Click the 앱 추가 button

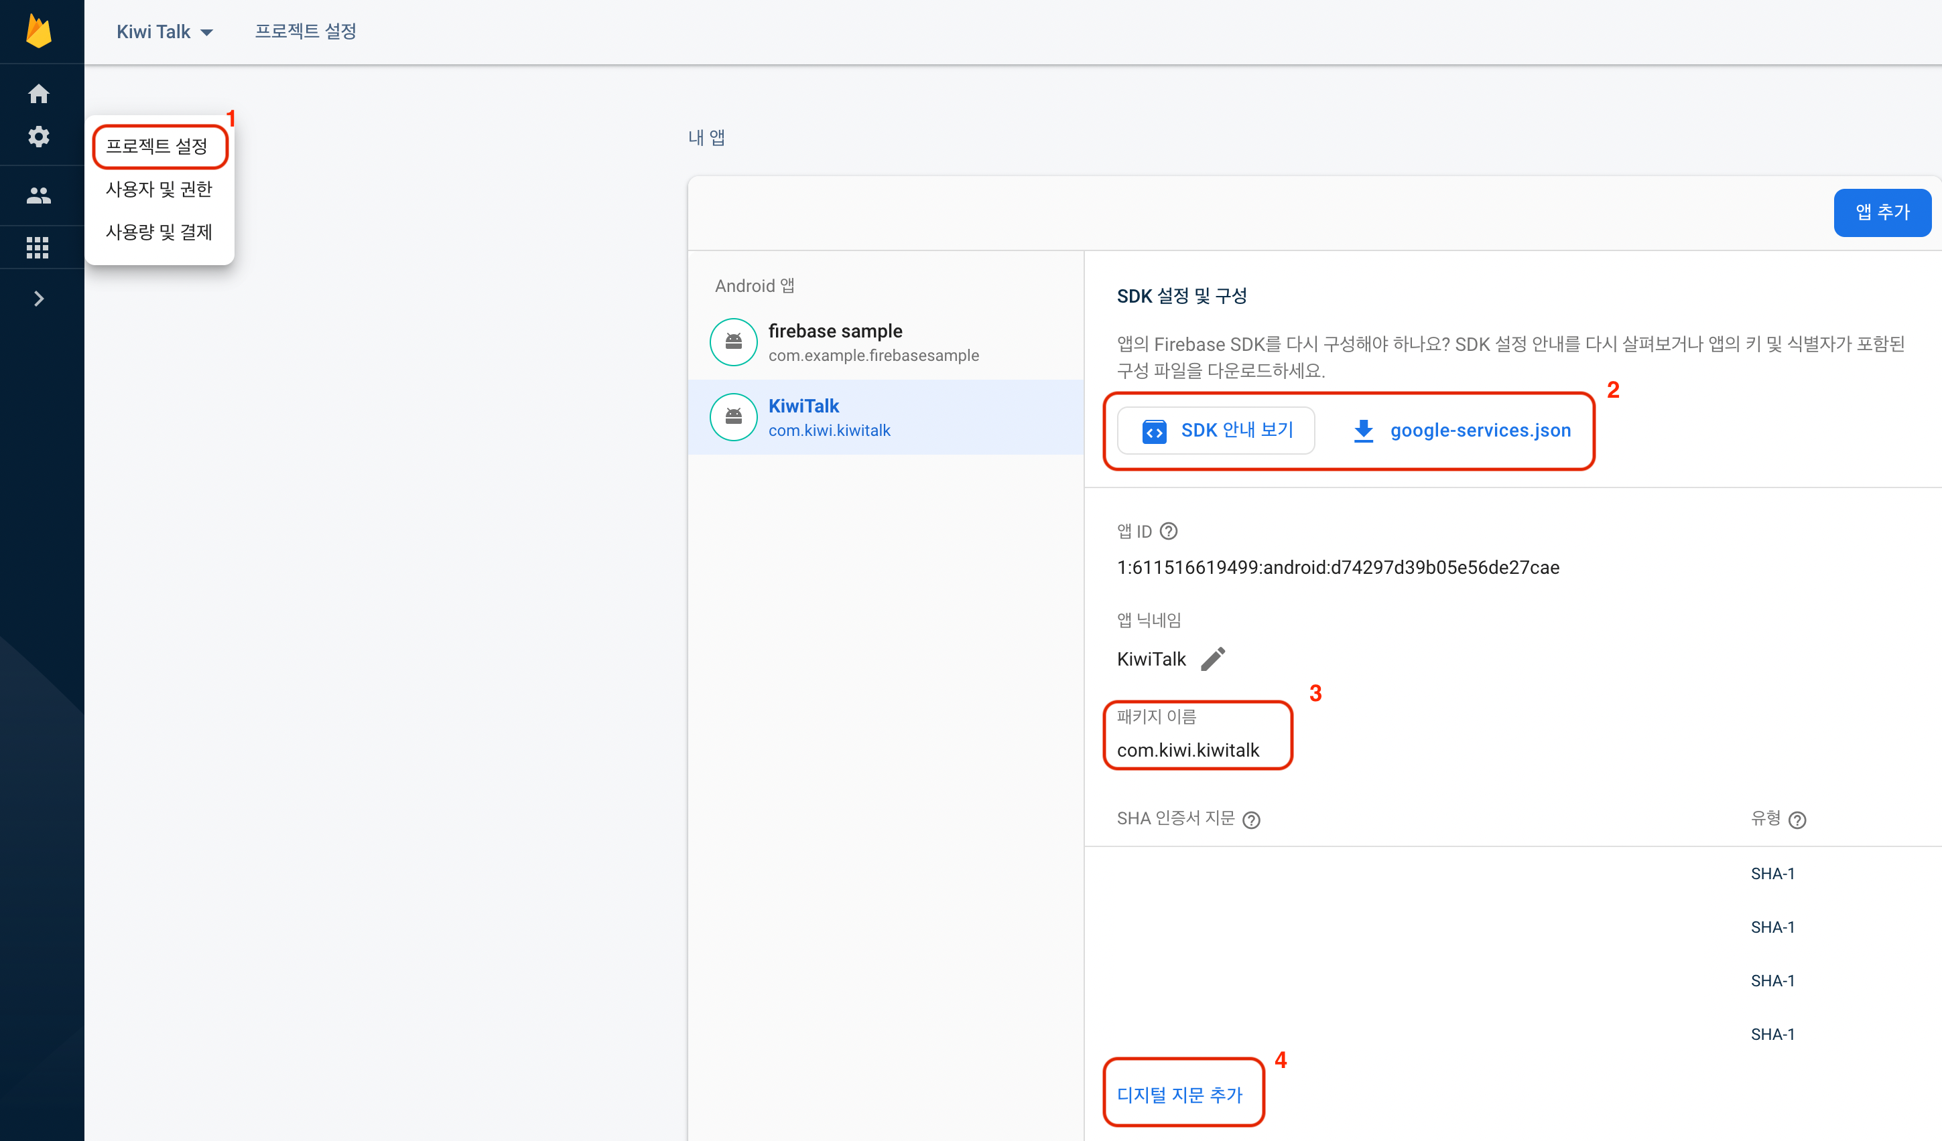1882,212
